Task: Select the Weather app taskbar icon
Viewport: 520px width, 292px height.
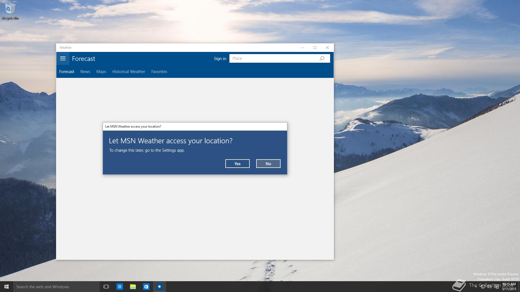Action: (159, 287)
